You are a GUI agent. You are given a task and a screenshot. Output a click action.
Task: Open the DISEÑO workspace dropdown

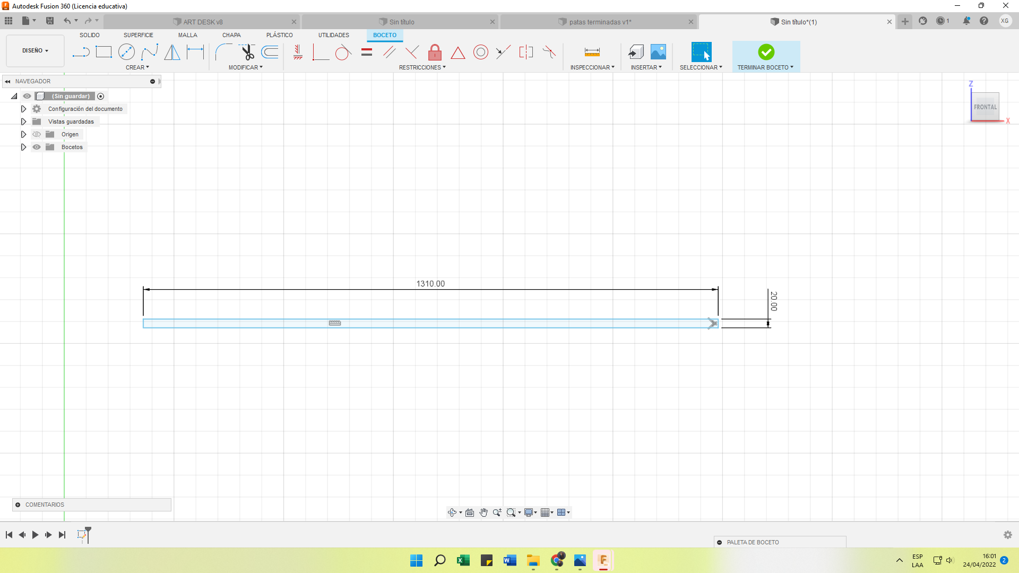(35, 50)
